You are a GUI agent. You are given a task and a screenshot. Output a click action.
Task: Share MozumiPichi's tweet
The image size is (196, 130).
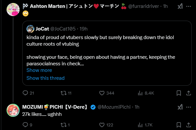pos(188,125)
